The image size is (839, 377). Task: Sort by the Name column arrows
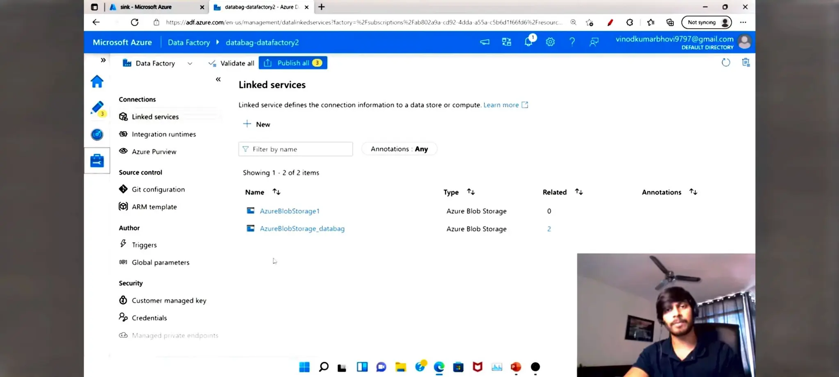point(277,192)
